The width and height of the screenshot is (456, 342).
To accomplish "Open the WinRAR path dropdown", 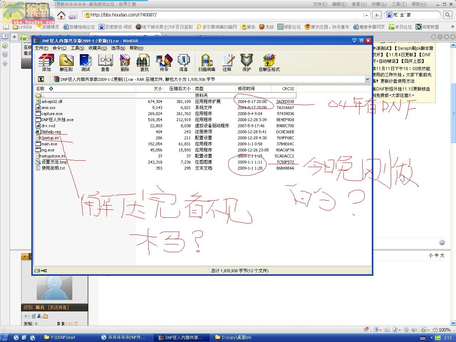I will coord(367,79).
